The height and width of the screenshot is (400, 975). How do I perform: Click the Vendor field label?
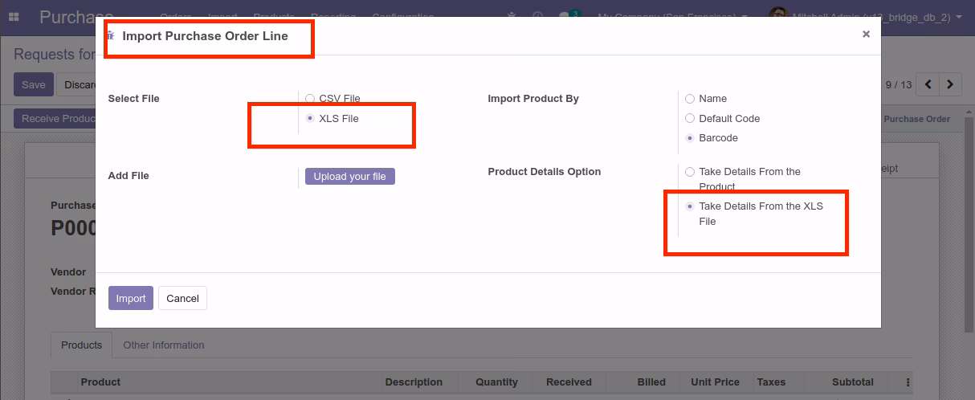[x=68, y=272]
